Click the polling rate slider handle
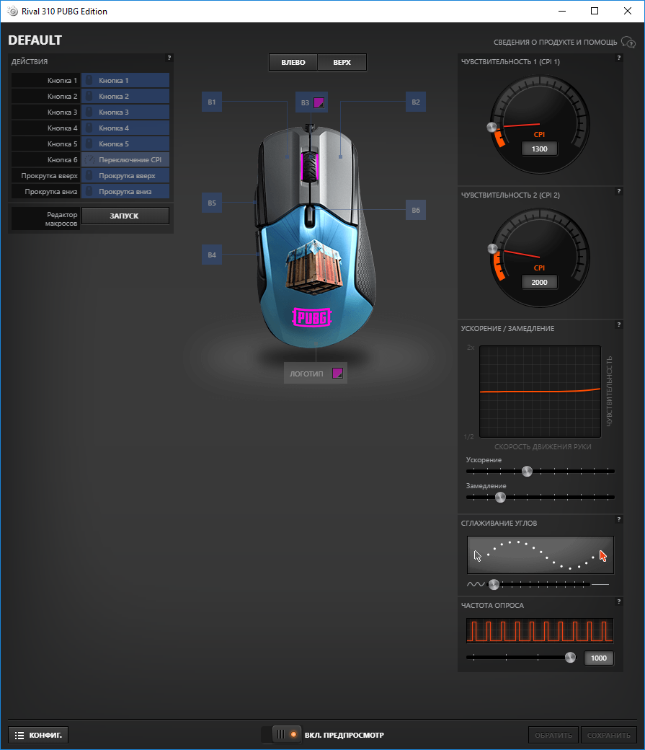Image resolution: width=645 pixels, height=750 pixels. (570, 657)
